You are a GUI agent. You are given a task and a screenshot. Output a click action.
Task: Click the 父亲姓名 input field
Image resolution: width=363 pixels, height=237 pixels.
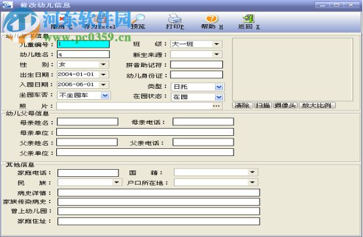(x=87, y=142)
